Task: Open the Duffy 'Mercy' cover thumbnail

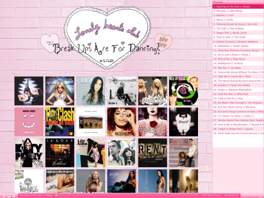Action: (122, 91)
